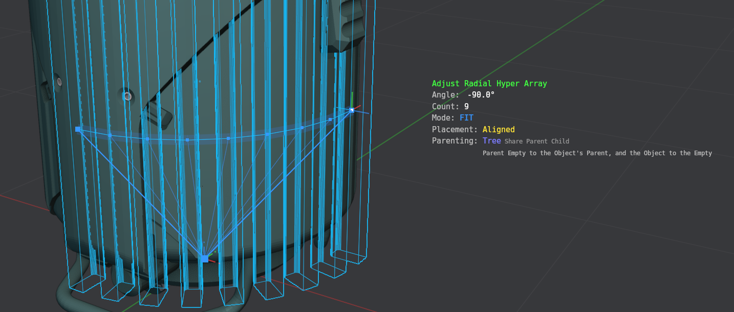Select the 'Parent' parenting option
This screenshot has height=312, width=734.
tap(536, 141)
